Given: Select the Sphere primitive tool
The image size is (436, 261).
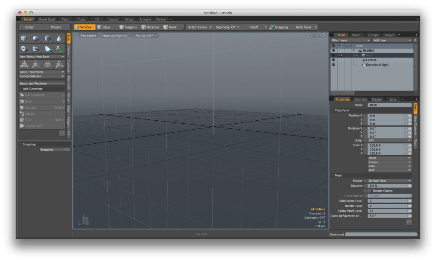Looking at the screenshot, I should 35,38.
